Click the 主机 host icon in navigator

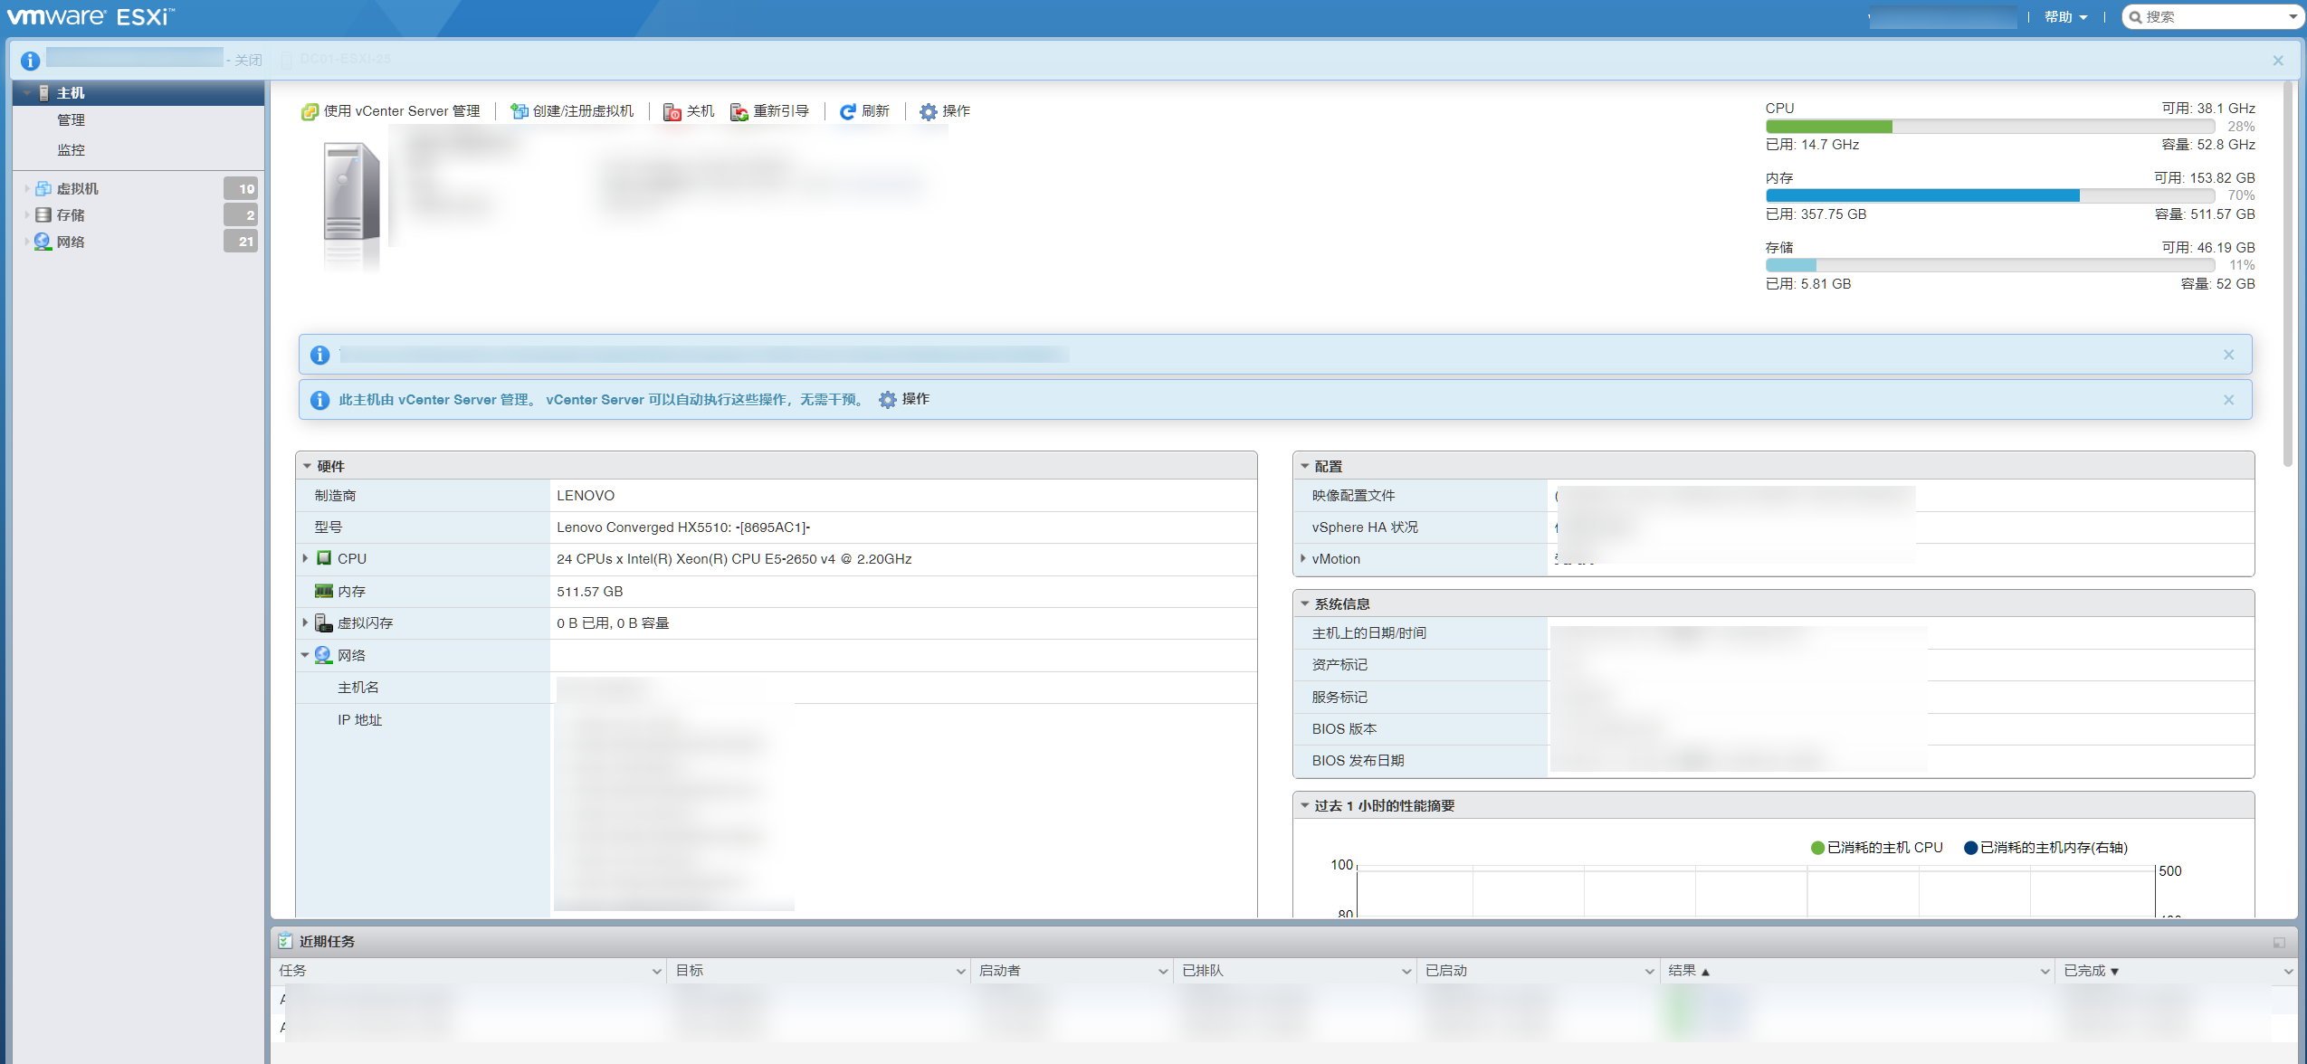coord(43,93)
